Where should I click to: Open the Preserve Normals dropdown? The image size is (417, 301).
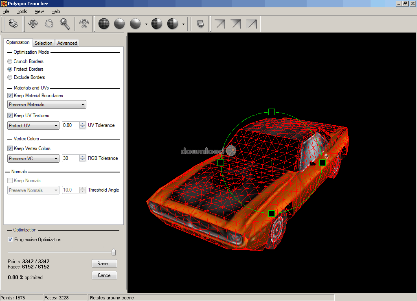(33, 190)
